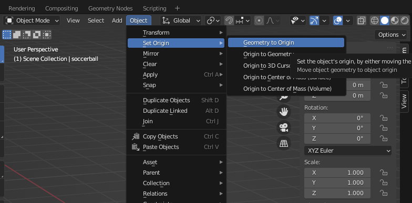Open the Object Mode dropdown
The image size is (412, 203).
point(32,20)
